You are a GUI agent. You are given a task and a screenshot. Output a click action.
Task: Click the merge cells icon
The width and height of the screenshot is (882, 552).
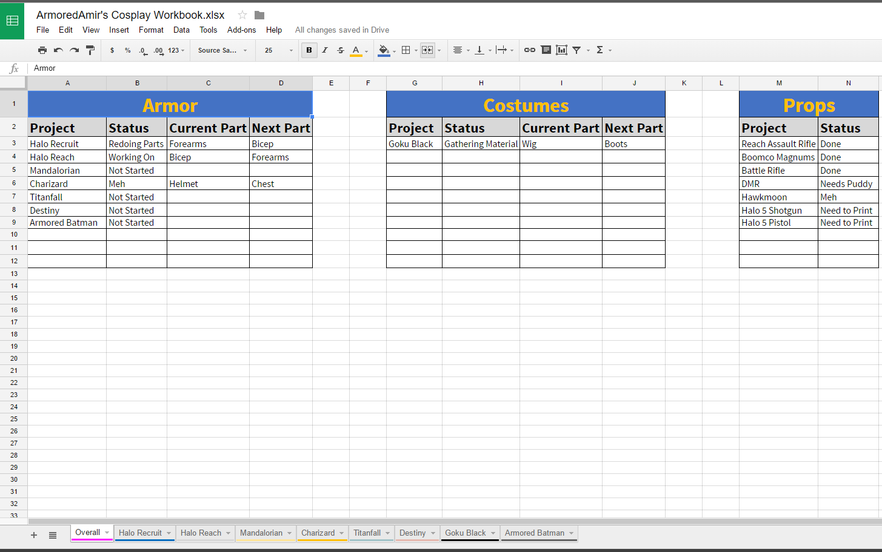(x=427, y=50)
